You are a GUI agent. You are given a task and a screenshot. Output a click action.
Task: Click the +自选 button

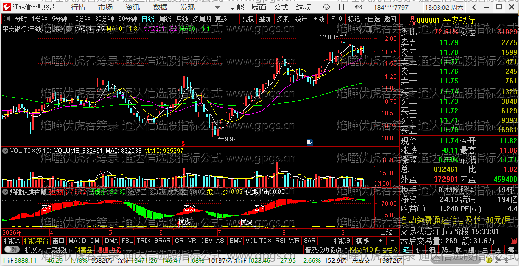tap(373, 19)
